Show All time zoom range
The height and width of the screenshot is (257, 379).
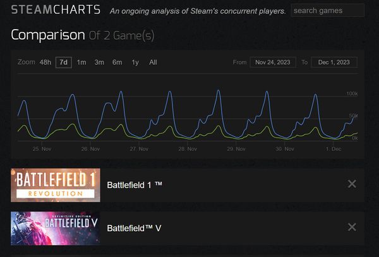[153, 62]
